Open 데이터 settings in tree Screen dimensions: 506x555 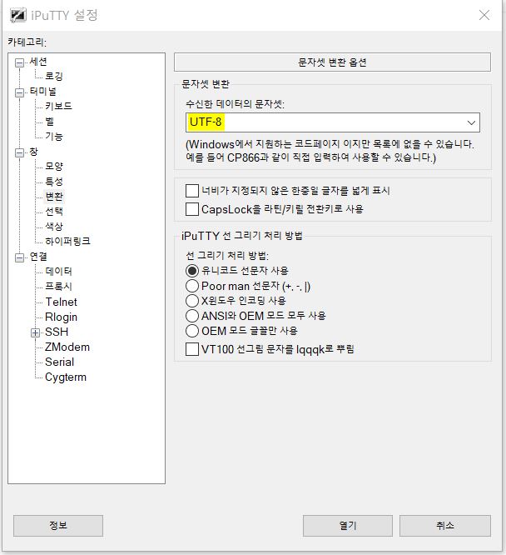tap(58, 272)
